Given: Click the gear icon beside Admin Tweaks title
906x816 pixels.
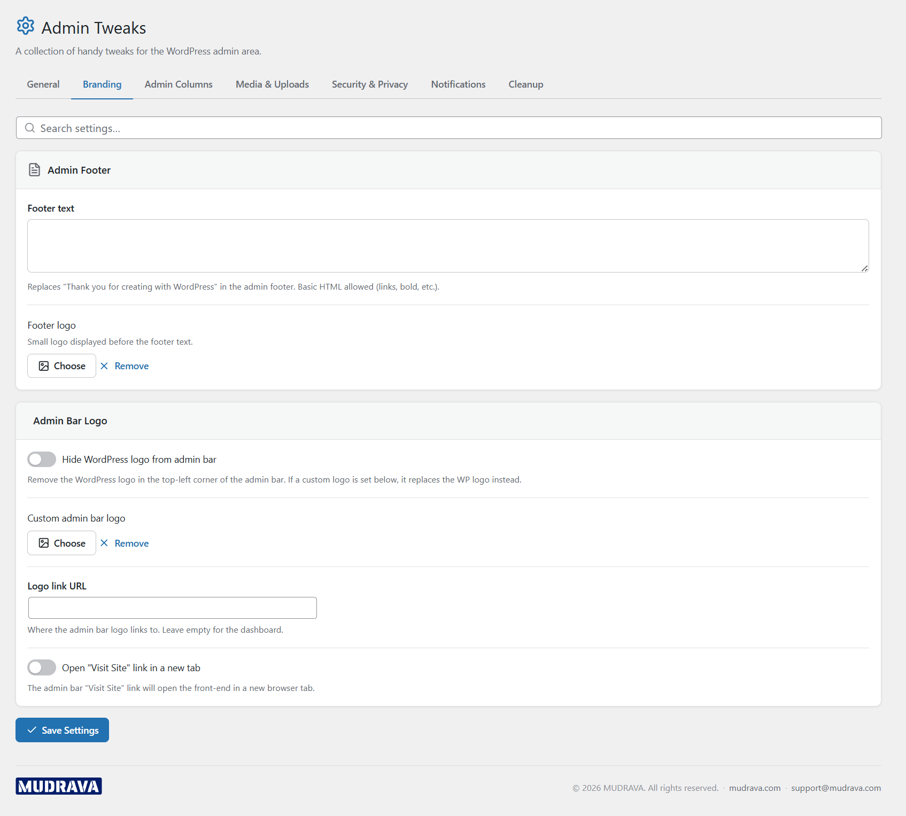Looking at the screenshot, I should tap(25, 26).
